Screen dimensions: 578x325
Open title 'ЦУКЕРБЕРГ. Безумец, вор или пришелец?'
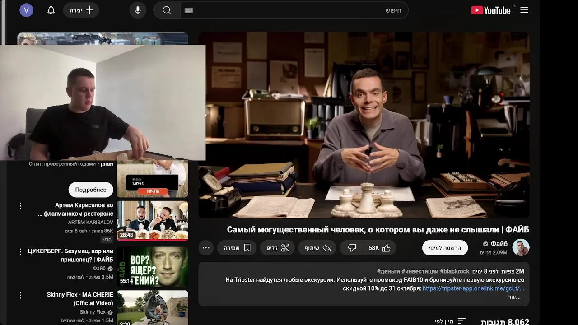70,255
